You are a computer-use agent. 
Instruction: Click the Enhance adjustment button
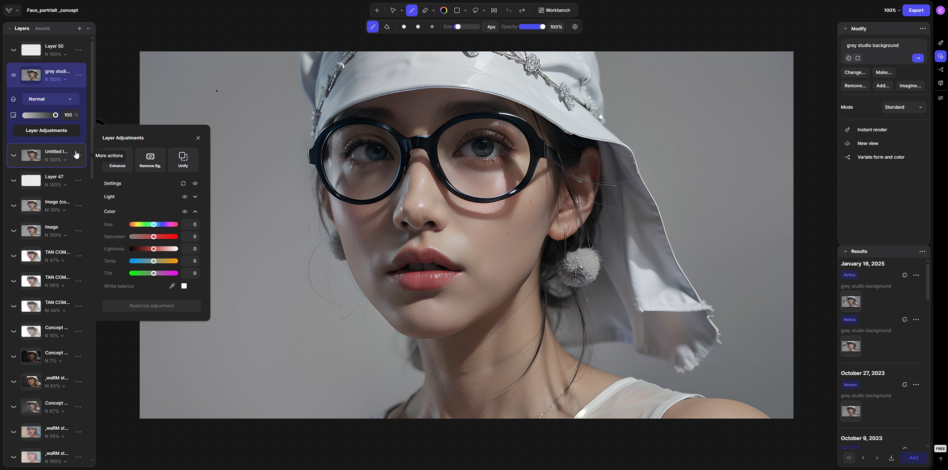(118, 160)
